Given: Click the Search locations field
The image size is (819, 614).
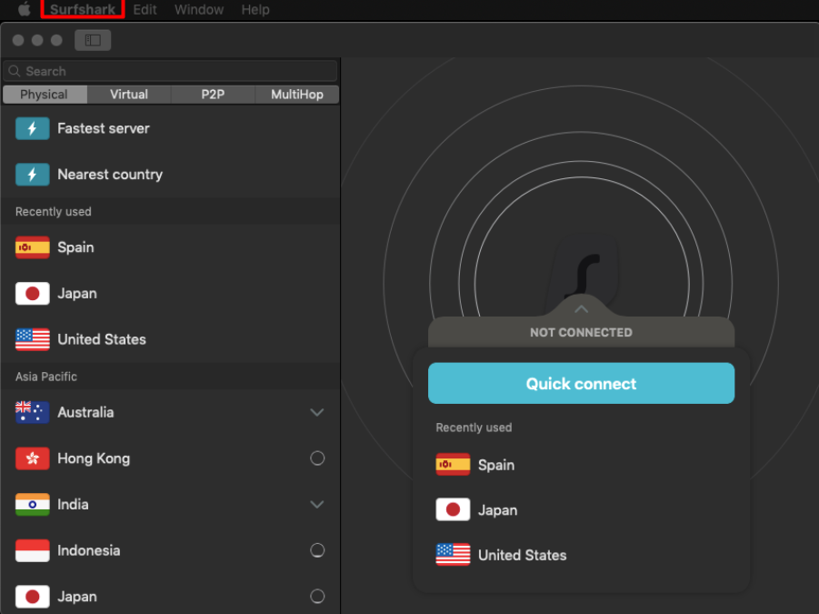Looking at the screenshot, I should pyautogui.click(x=170, y=71).
